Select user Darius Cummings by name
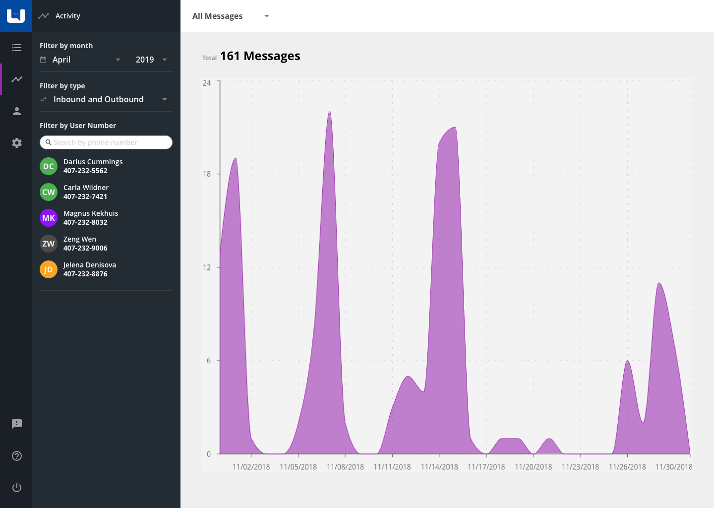The height and width of the screenshot is (508, 714). [93, 162]
